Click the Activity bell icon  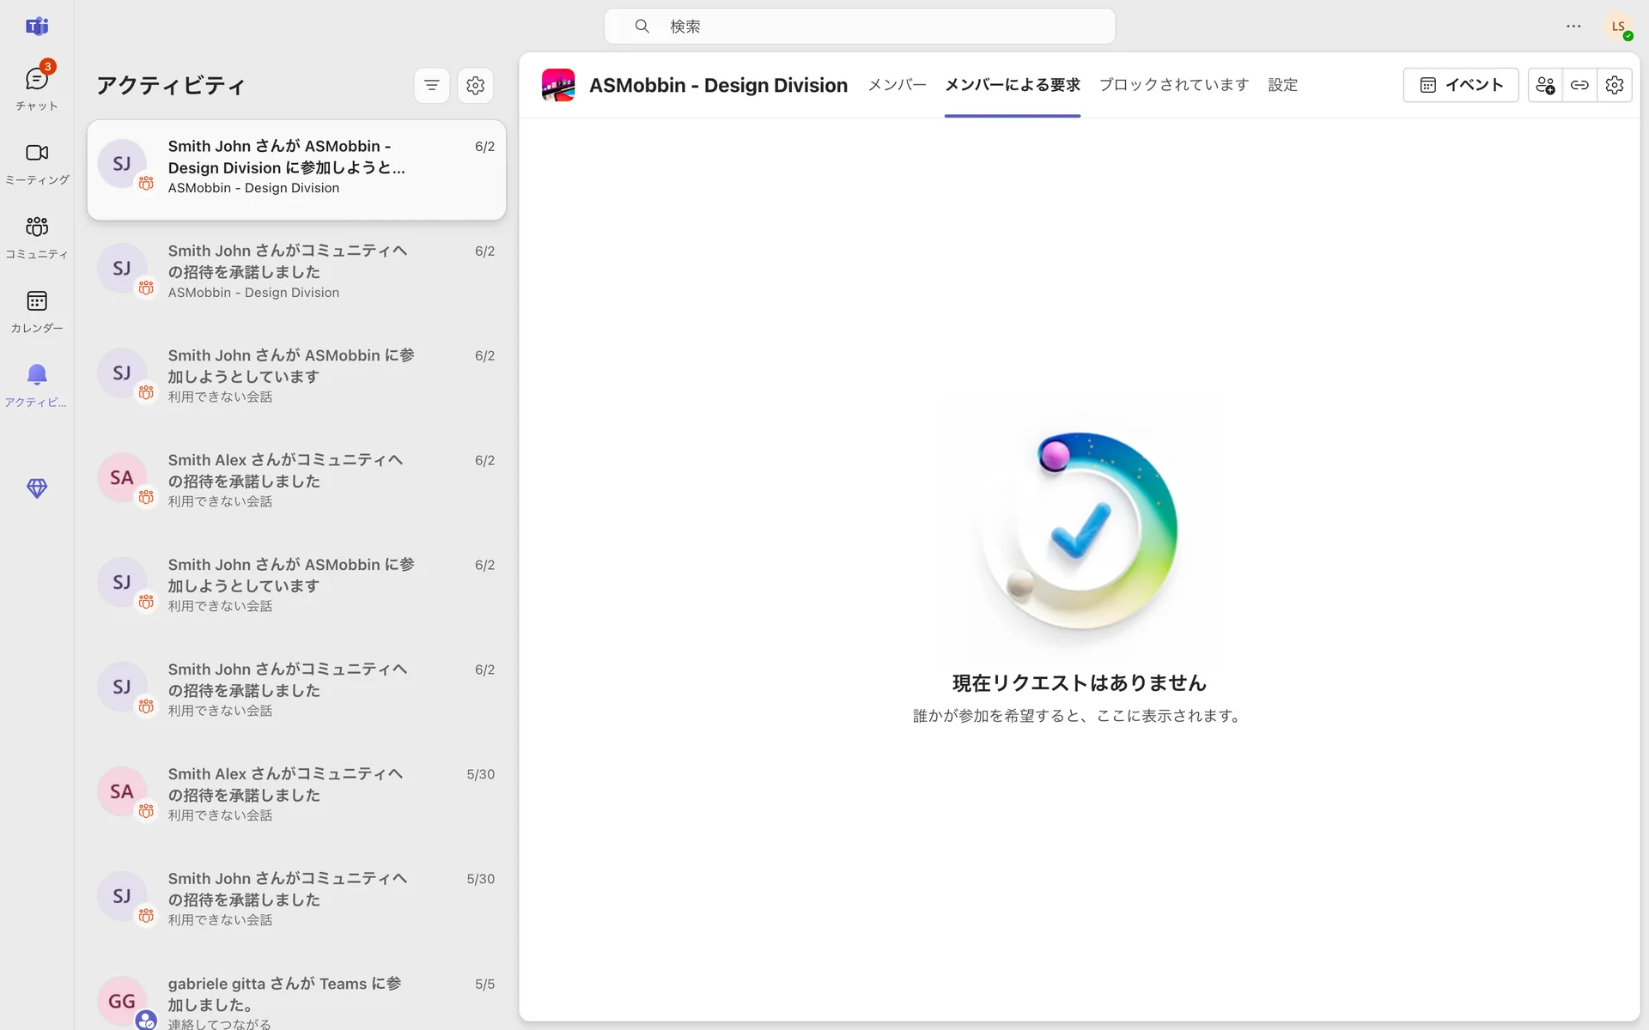click(x=36, y=375)
